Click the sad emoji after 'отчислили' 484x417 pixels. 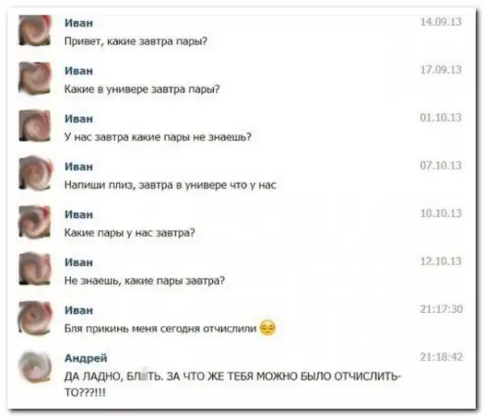268,328
